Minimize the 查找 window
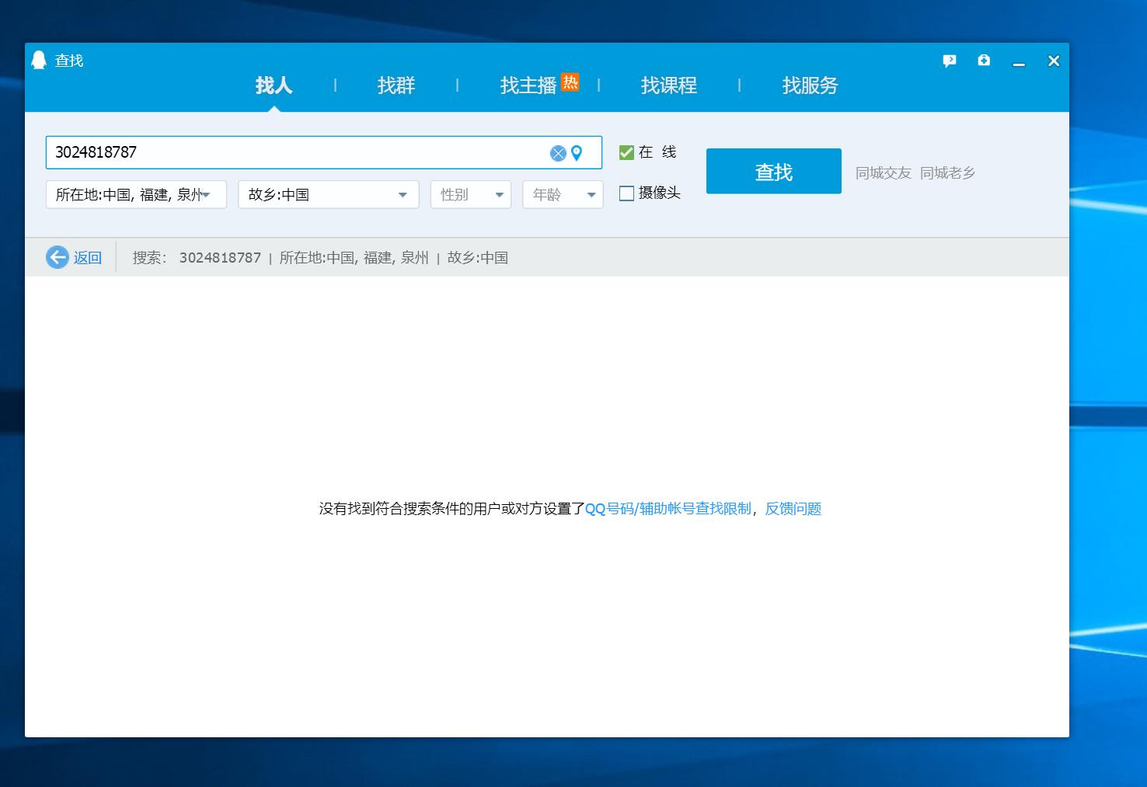1147x787 pixels. pos(1019,61)
